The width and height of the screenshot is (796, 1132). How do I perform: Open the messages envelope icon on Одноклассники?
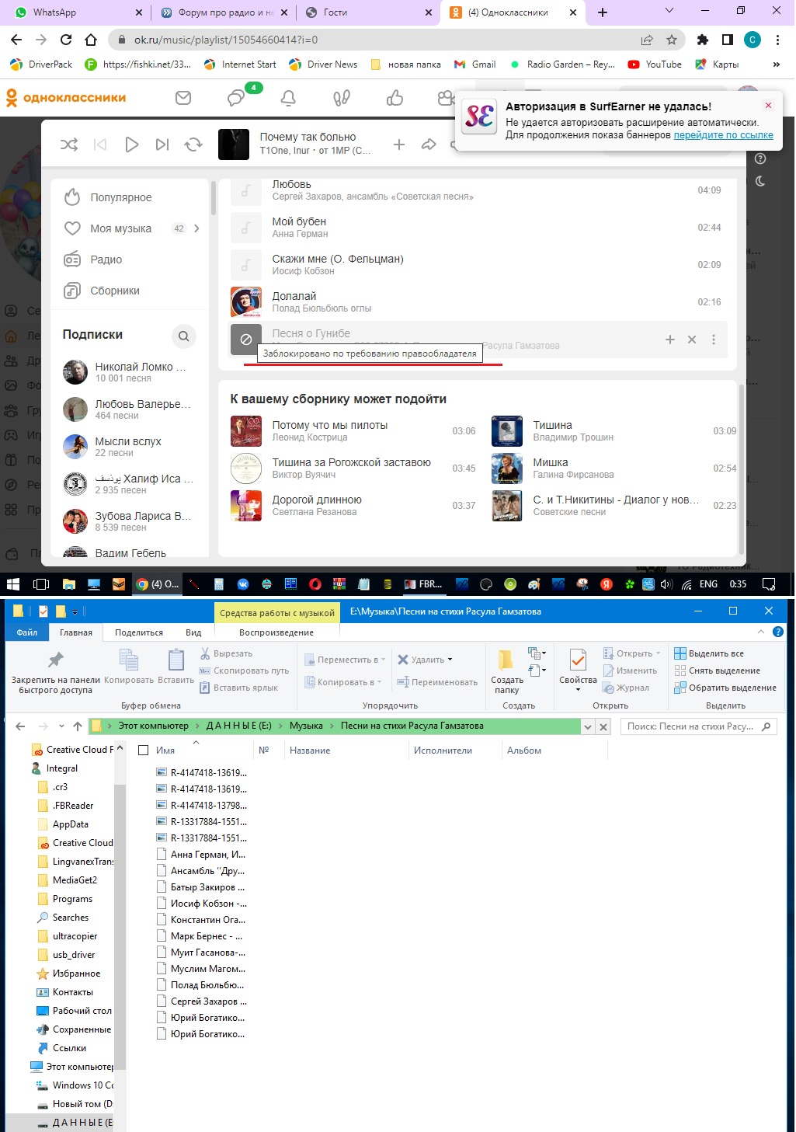[x=183, y=98]
